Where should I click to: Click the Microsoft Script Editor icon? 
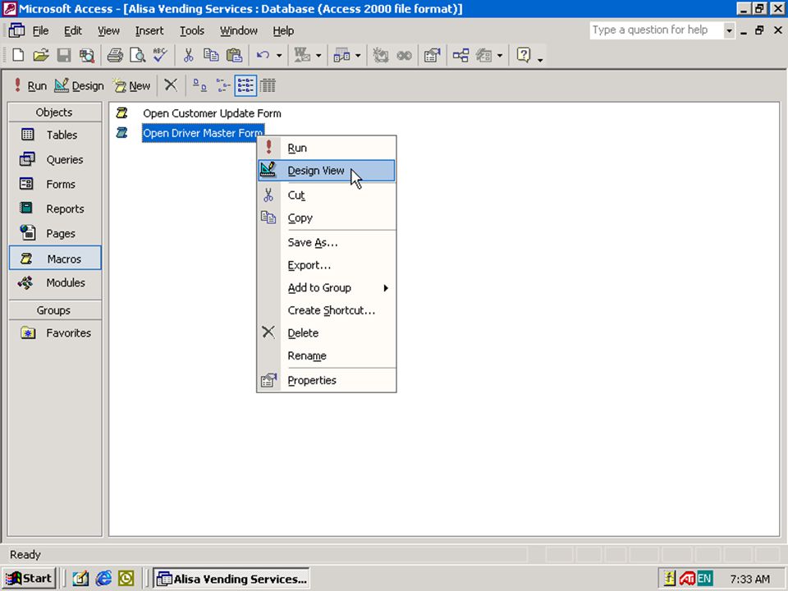tap(404, 55)
